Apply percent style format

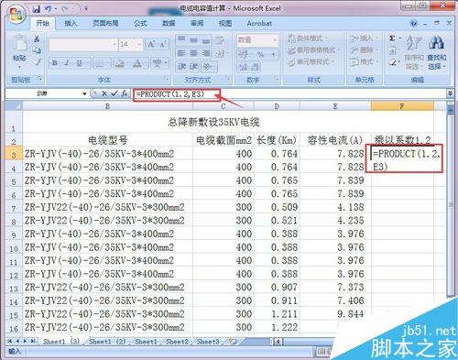tap(260, 55)
